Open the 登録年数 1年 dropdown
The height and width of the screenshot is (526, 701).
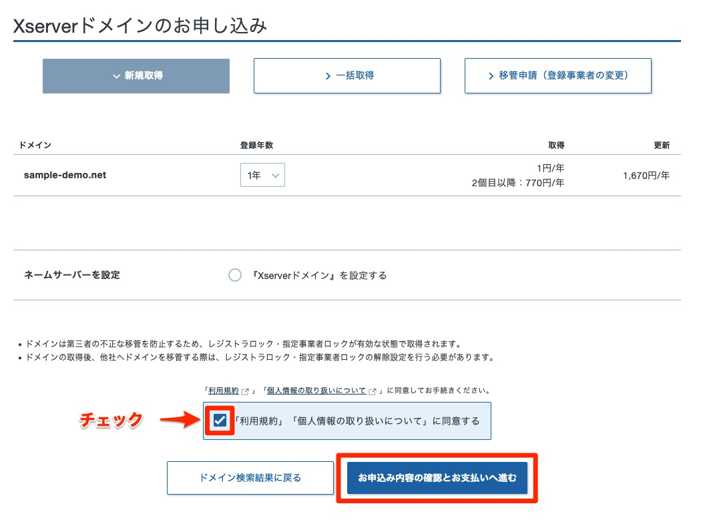[262, 175]
